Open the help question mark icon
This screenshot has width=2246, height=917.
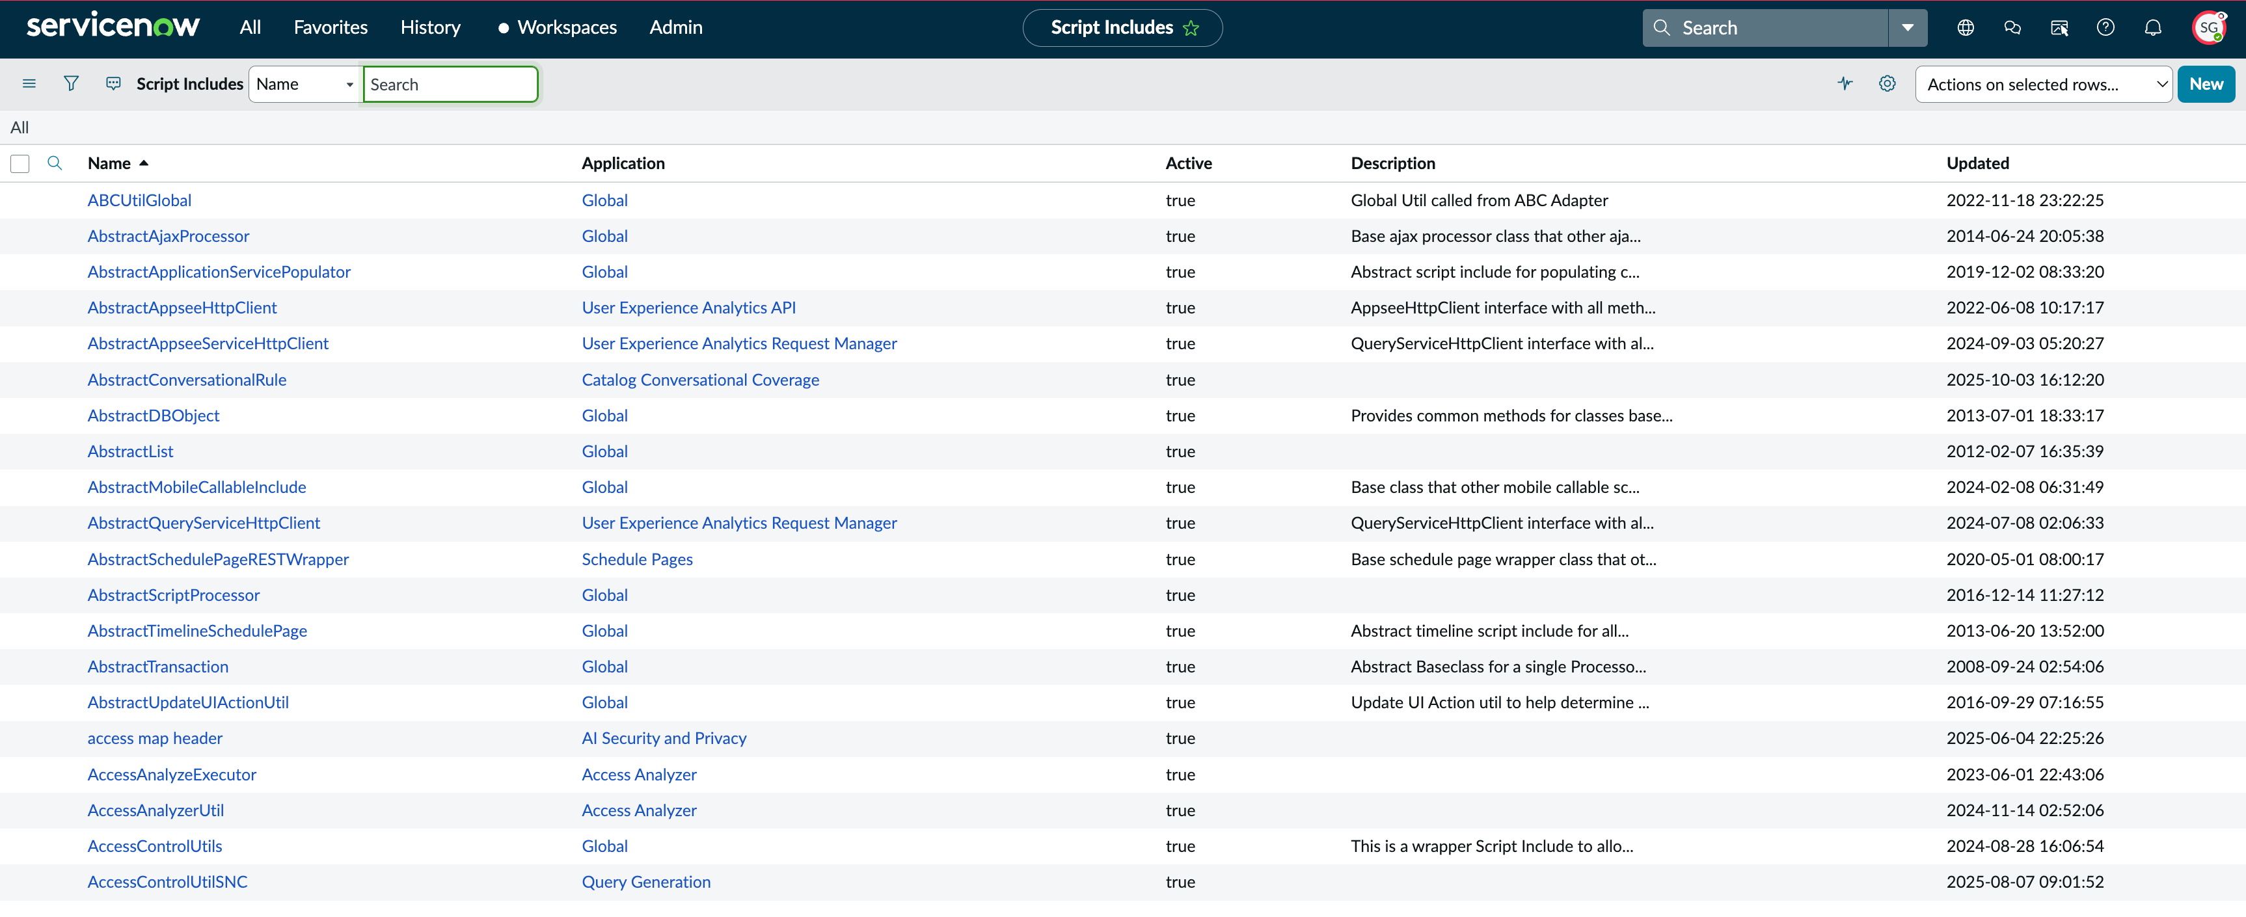2105,28
